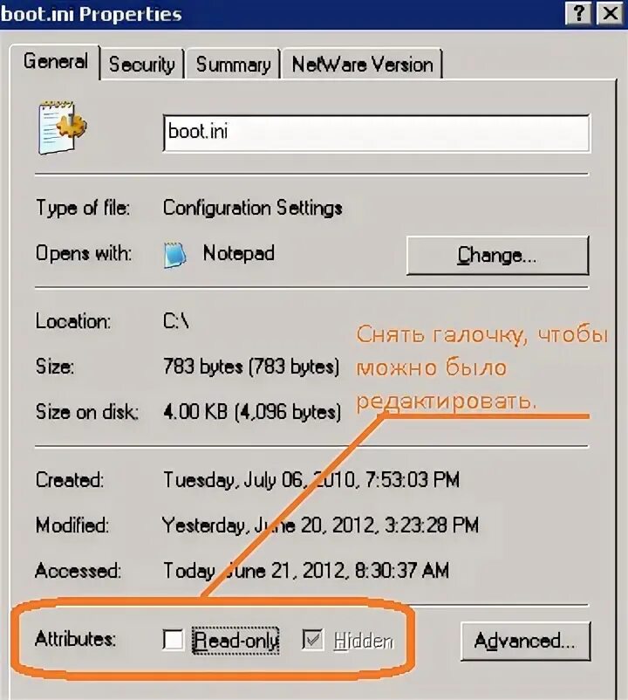Click the boot.ini filename text field

coord(377,133)
